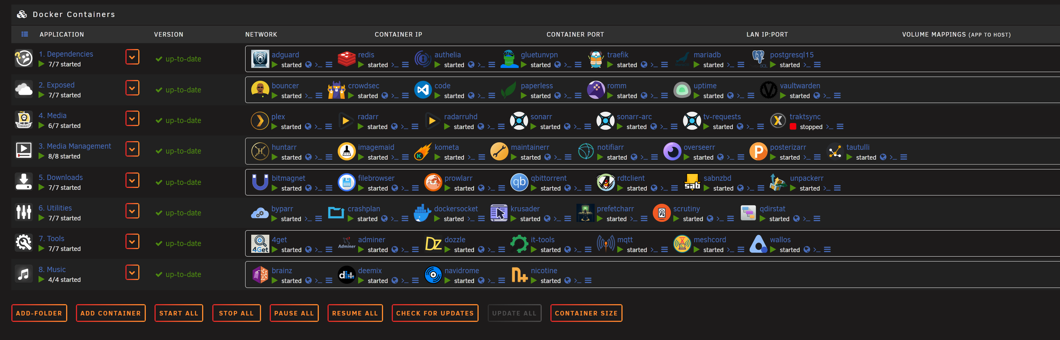
Task: Collapse the 7. Tools folder chevron
Action: [132, 242]
